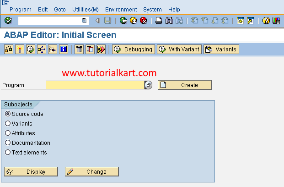This screenshot has height=187, width=284.
Task: Open the command field history dropdown
Action: (x=84, y=20)
